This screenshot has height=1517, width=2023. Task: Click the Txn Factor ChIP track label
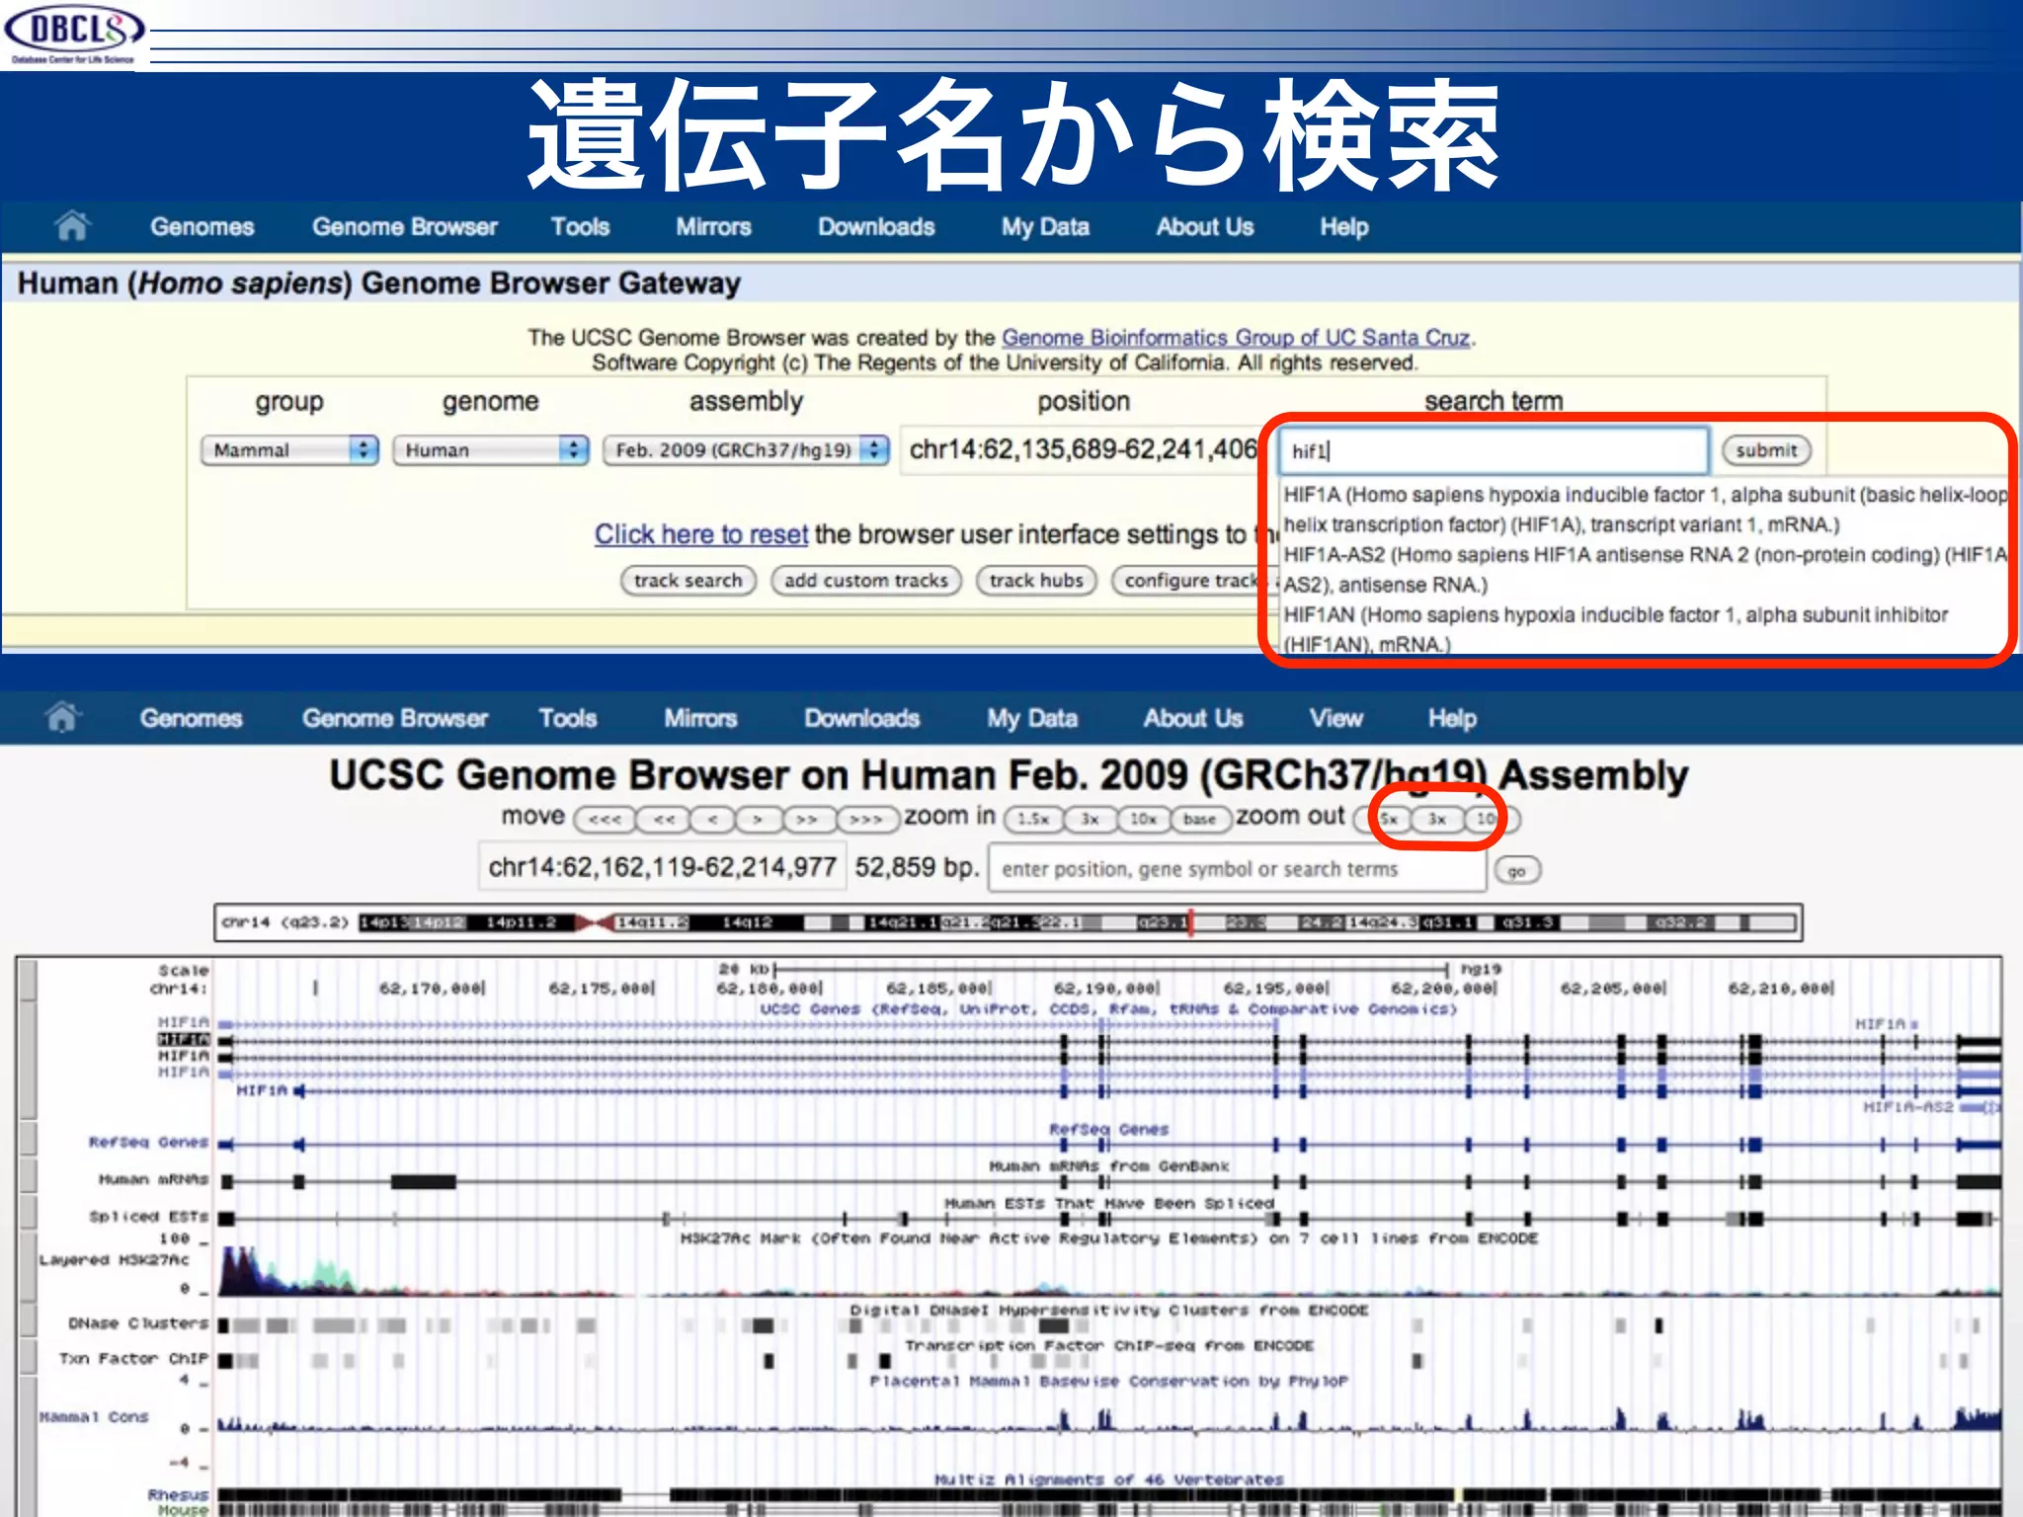click(x=133, y=1359)
